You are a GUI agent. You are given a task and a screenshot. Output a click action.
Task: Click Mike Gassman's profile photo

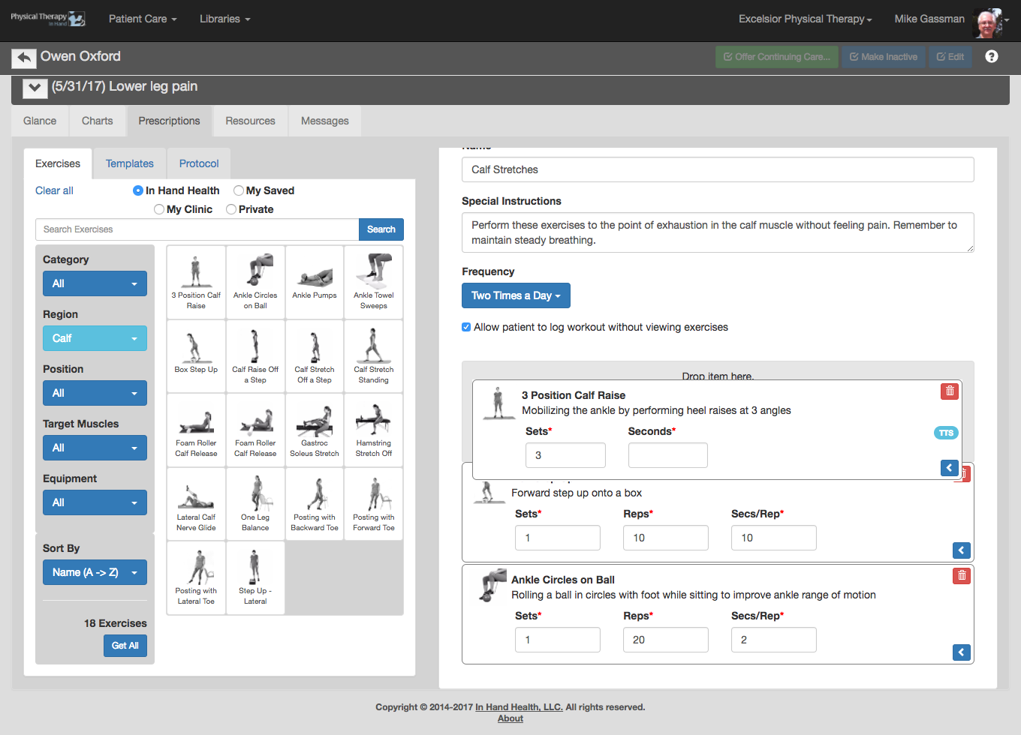click(x=987, y=23)
